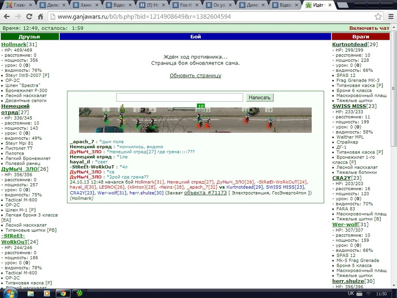Switch to the "Главн" tab
This screenshot has width=397, height=298.
click(19, 5)
